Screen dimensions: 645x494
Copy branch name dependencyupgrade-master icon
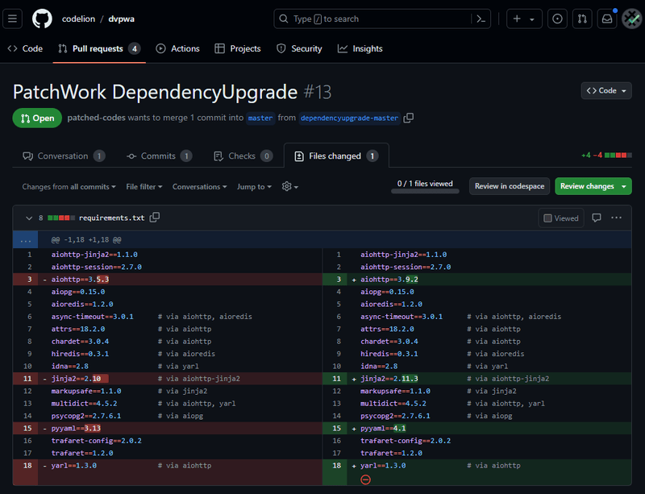[x=409, y=118]
